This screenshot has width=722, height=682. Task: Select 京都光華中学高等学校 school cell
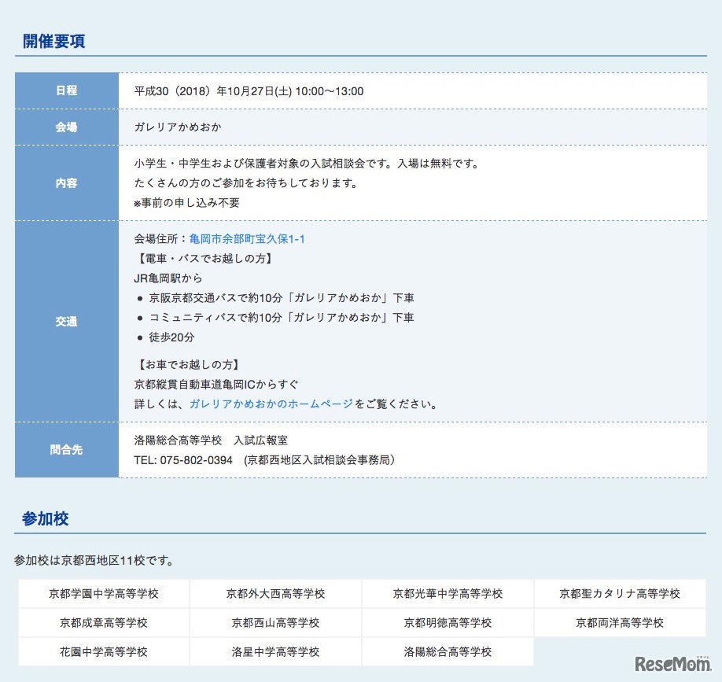(x=448, y=593)
